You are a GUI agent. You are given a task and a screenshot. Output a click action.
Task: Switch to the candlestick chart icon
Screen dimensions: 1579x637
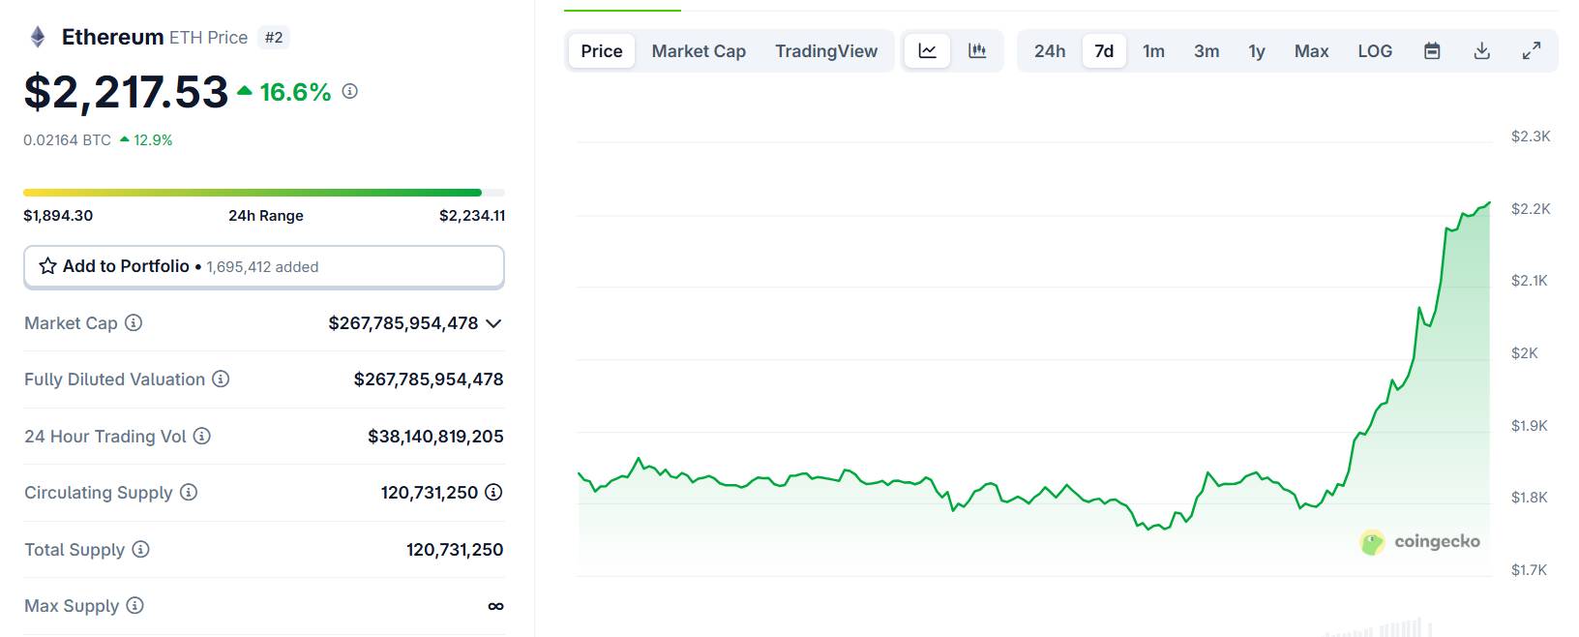(x=977, y=51)
